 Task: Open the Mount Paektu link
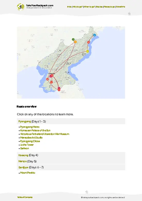[x=28, y=173]
